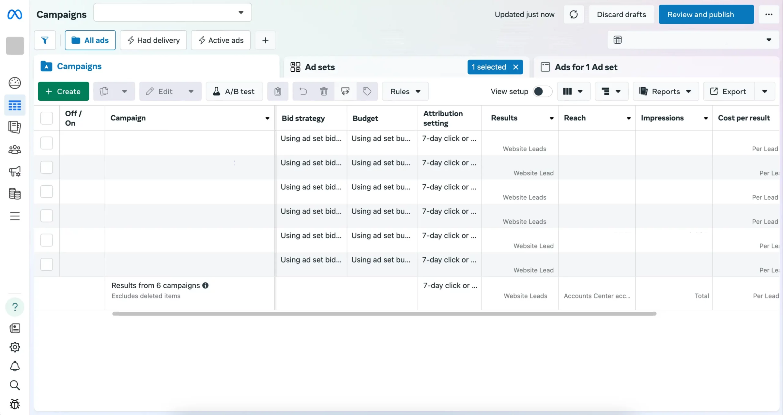Open notifications bell in left sidebar

[x=15, y=366]
